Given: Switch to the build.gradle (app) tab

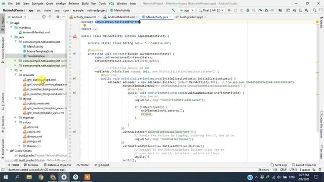Looking at the screenshot, I should (x=191, y=17).
